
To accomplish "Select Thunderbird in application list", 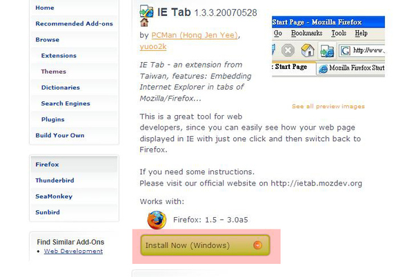I will (55, 181).
